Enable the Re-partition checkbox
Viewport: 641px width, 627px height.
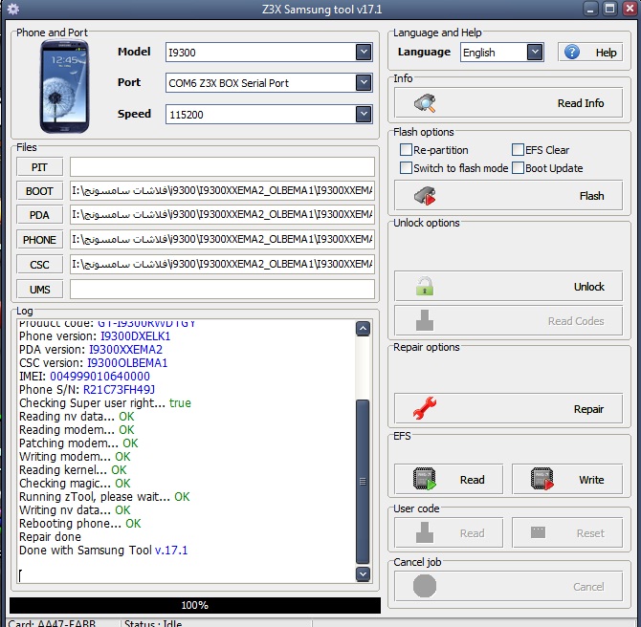406,150
